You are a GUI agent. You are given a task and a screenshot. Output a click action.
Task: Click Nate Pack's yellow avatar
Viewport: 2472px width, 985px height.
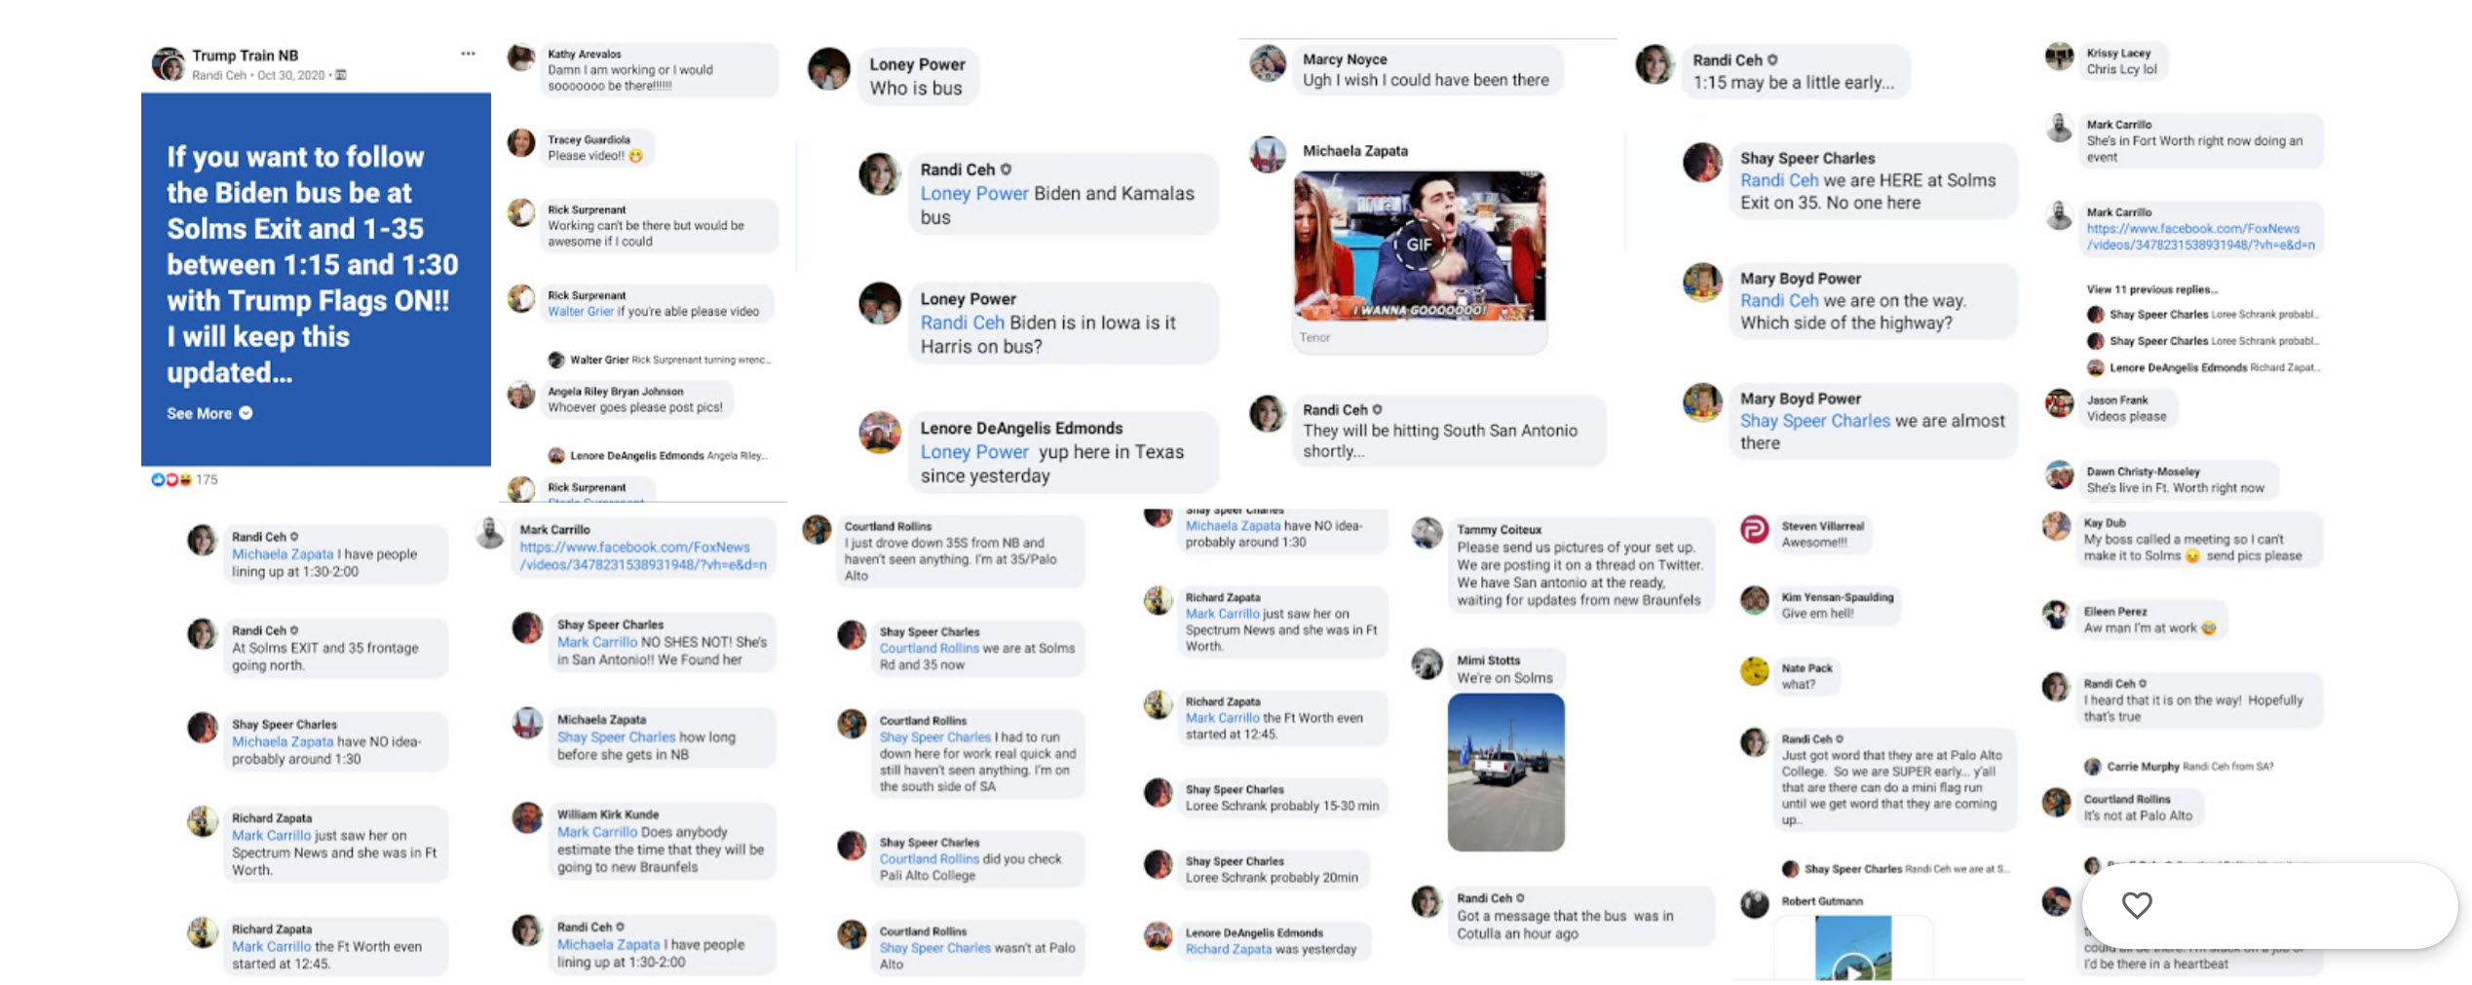coord(1754,671)
